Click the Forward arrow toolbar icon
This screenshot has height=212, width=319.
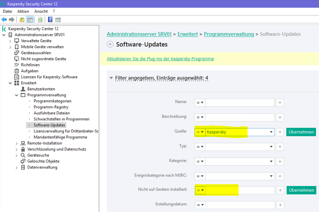click(x=12, y=20)
